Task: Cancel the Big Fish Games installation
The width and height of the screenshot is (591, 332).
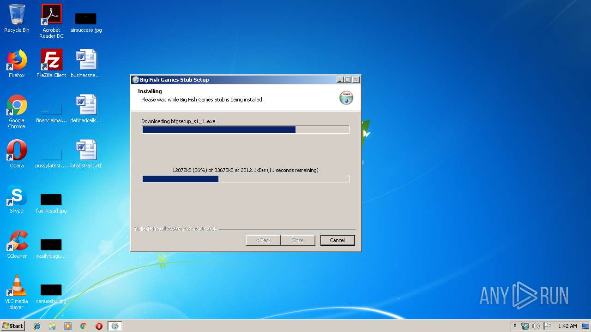Action: tap(337, 240)
